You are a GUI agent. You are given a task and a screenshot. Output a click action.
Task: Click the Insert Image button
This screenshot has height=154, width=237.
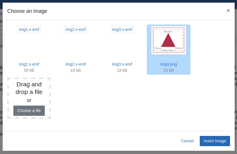coord(215,141)
